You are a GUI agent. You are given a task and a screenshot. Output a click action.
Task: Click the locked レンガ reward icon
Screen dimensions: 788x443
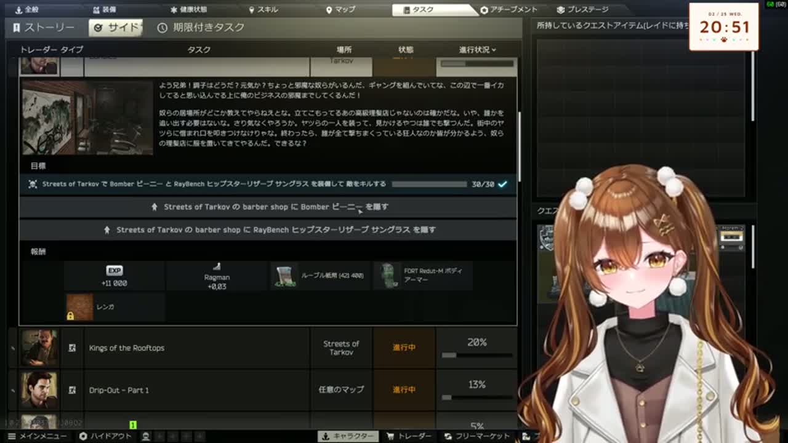tap(80, 306)
